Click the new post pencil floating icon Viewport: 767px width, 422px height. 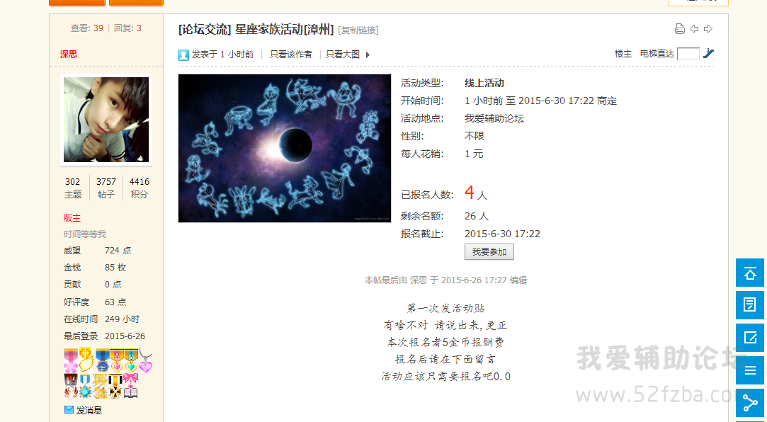[x=750, y=338]
